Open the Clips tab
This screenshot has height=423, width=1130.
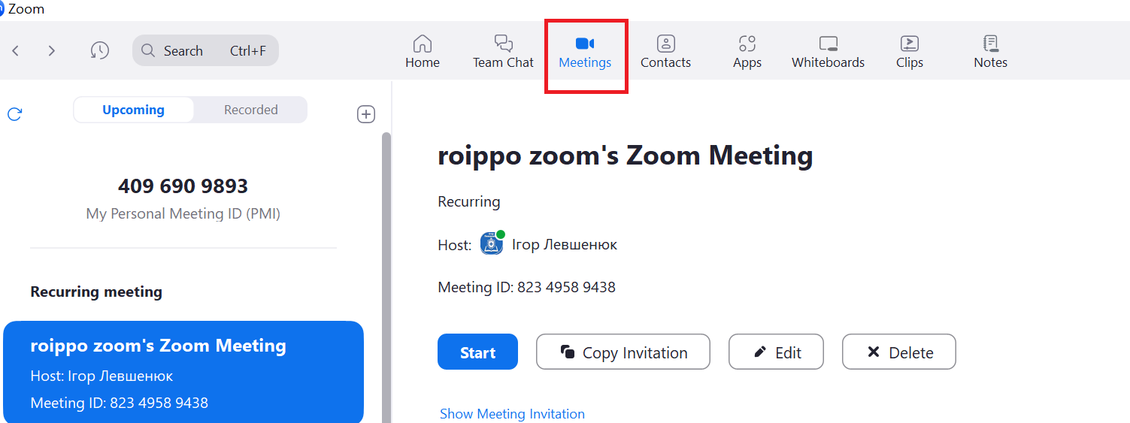point(909,51)
